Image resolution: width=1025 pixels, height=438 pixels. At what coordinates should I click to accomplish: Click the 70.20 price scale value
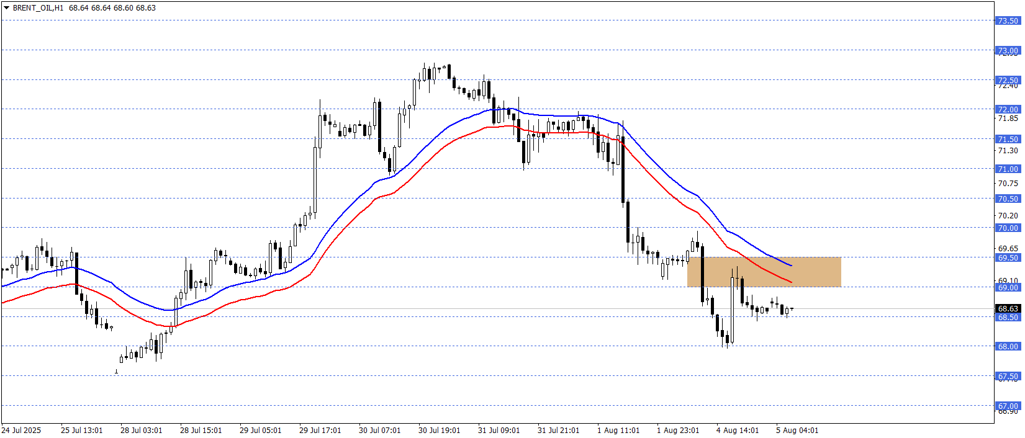point(1008,215)
